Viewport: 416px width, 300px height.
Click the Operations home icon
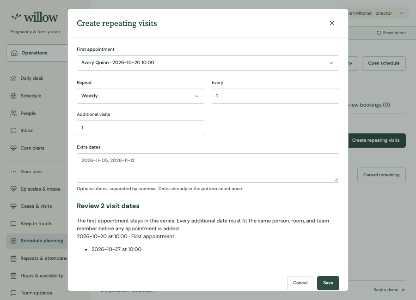click(x=14, y=53)
